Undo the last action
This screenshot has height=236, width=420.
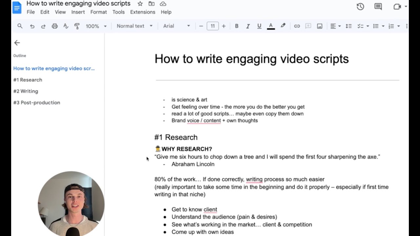(x=32, y=26)
